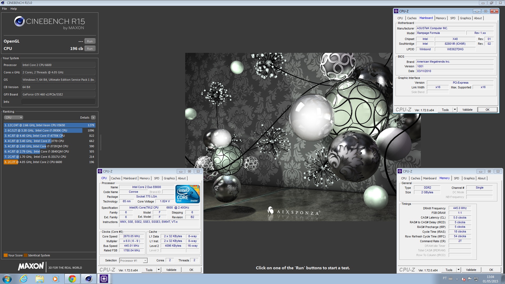The image size is (505, 284).
Task: Click the Windows Start orb
Action: coord(7,279)
